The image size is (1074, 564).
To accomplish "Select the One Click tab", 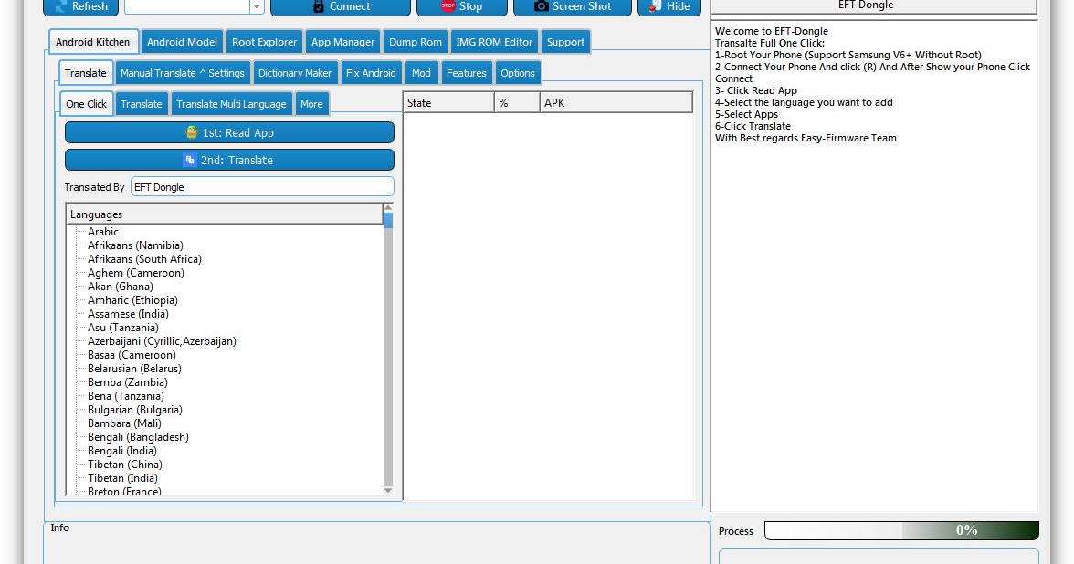I will pyautogui.click(x=86, y=104).
